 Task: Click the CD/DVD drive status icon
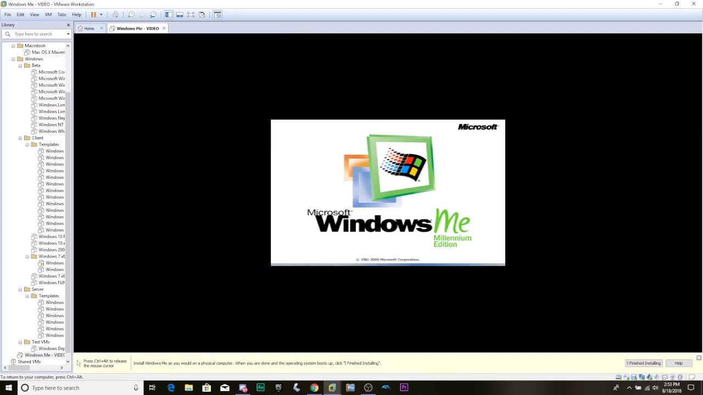tap(626, 377)
